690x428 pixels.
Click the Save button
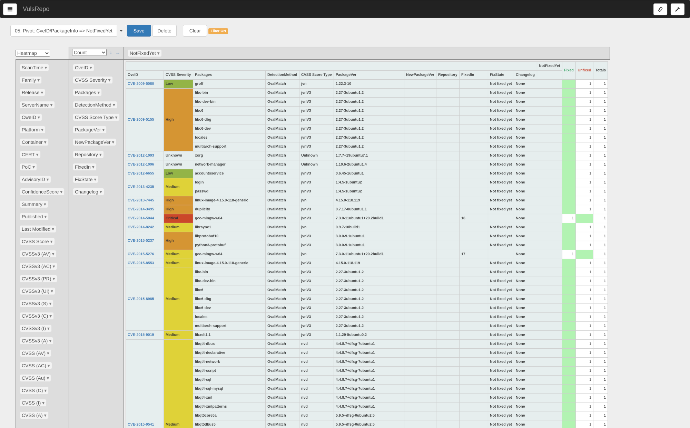139,31
